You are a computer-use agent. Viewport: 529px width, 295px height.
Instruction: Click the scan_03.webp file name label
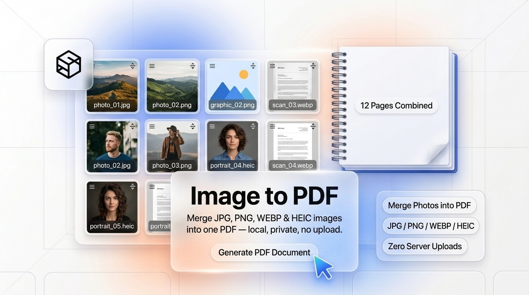coord(293,105)
